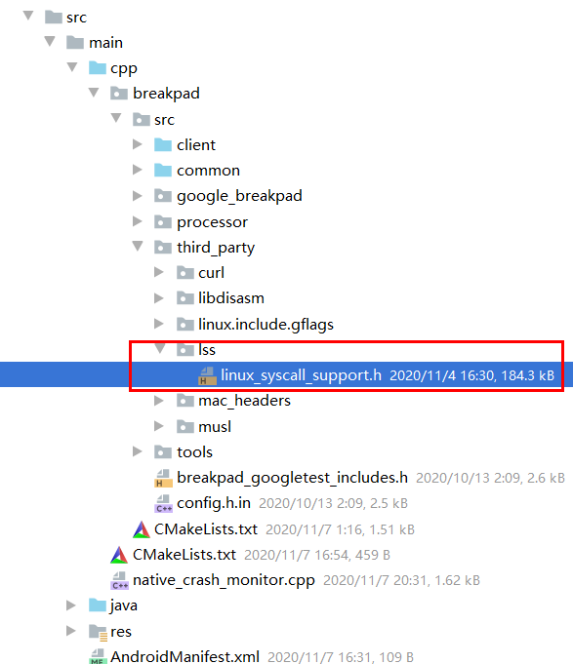The width and height of the screenshot is (573, 664).
Task: Collapse the main folder arrow
Action: [50, 42]
